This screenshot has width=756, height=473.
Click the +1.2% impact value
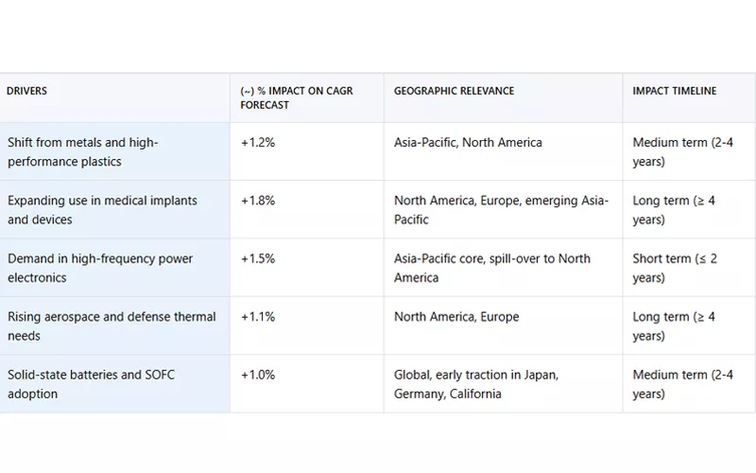258,143
